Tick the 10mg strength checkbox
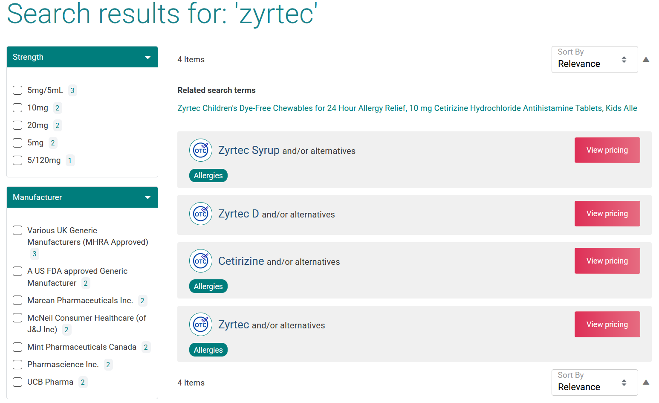 [x=17, y=108]
